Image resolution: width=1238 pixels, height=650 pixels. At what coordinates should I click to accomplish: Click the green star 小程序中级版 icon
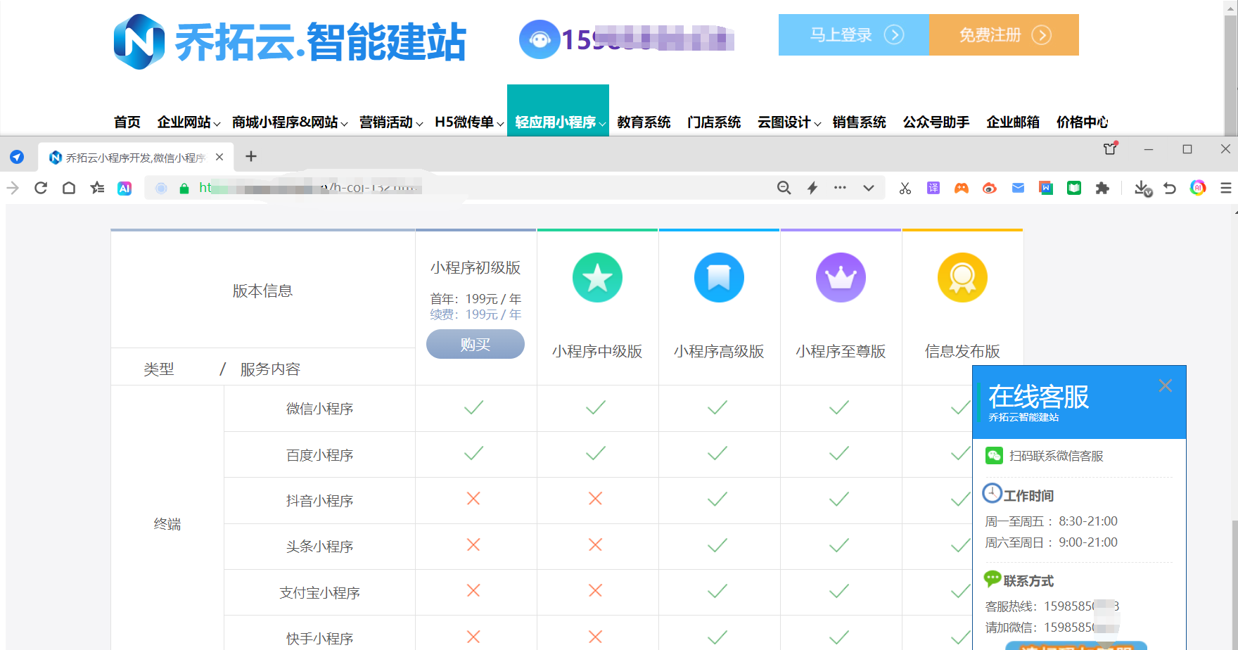click(x=597, y=277)
